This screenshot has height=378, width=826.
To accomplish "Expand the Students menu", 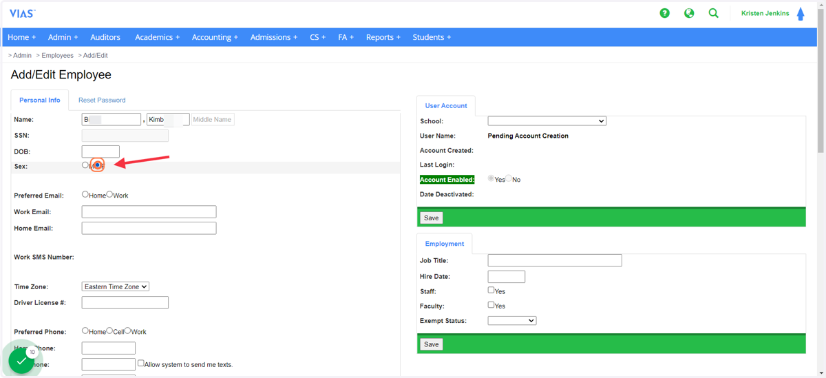I will coord(432,37).
